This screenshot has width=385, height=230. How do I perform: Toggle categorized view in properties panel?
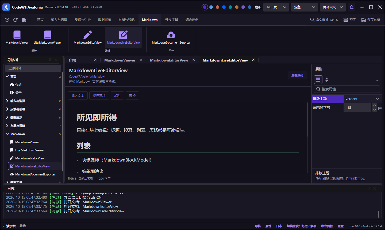(318, 80)
